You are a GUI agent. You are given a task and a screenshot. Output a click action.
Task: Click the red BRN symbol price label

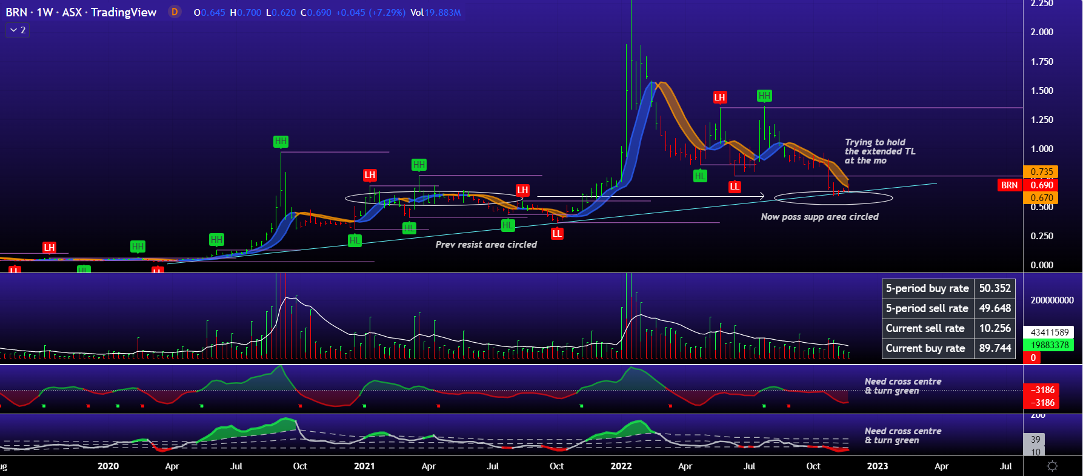pos(1009,185)
